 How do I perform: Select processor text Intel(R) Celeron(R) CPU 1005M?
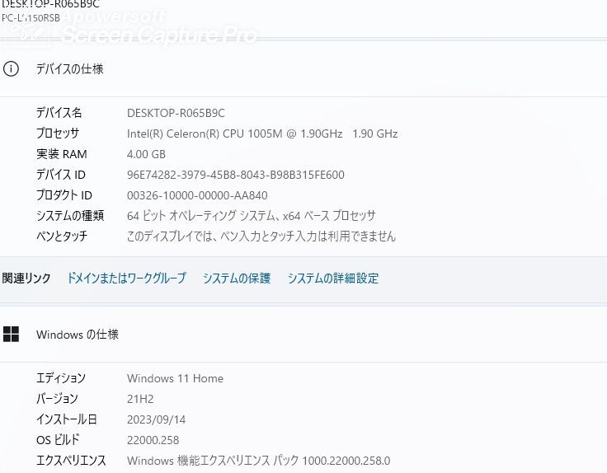click(x=205, y=133)
